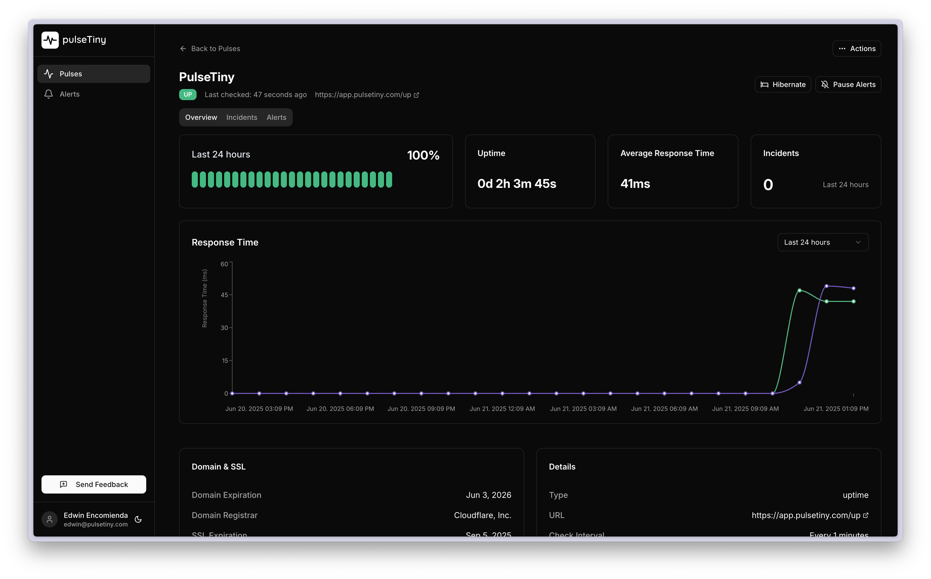
Task: Click the purple line peak data point
Action: [x=827, y=286]
